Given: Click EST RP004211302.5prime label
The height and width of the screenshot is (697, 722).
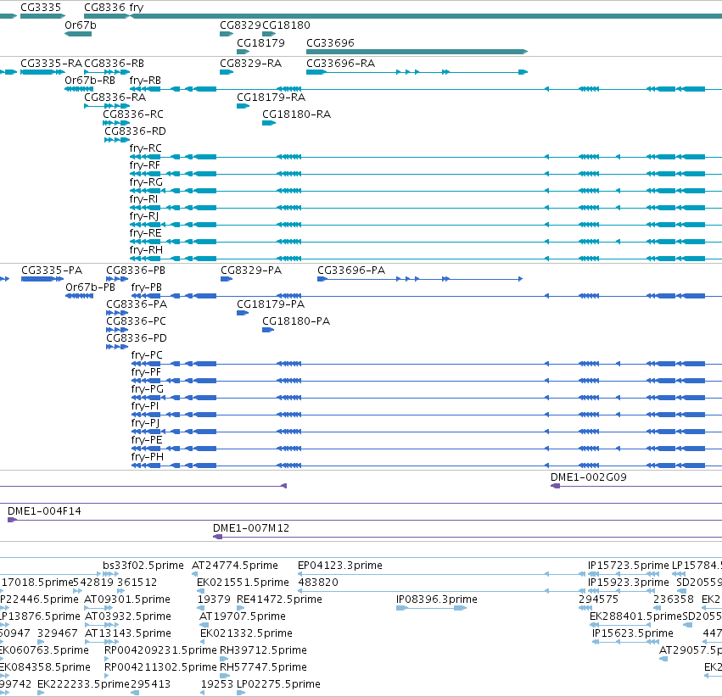Looking at the screenshot, I should (160, 667).
